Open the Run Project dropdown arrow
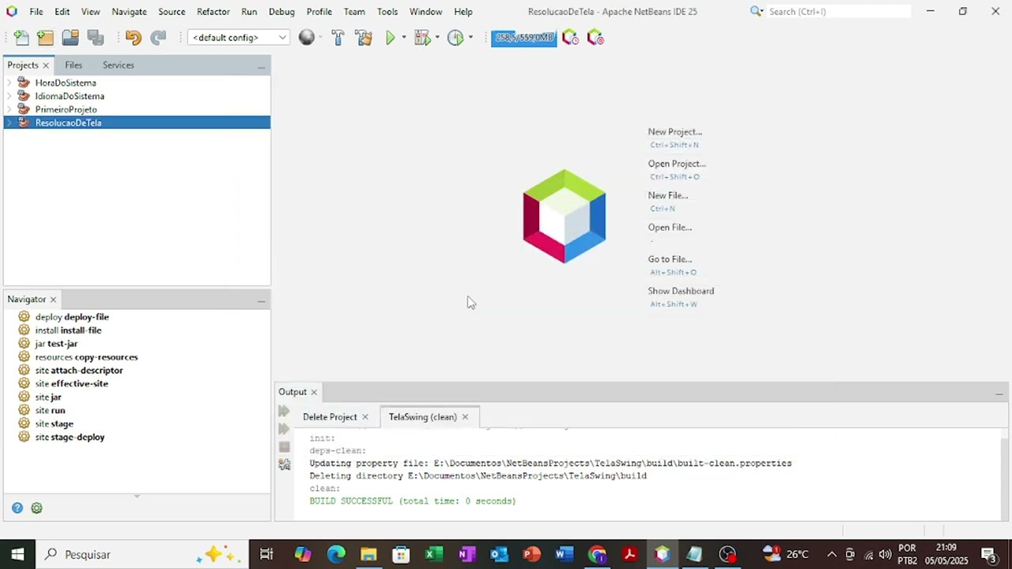This screenshot has width=1012, height=569. pos(403,38)
